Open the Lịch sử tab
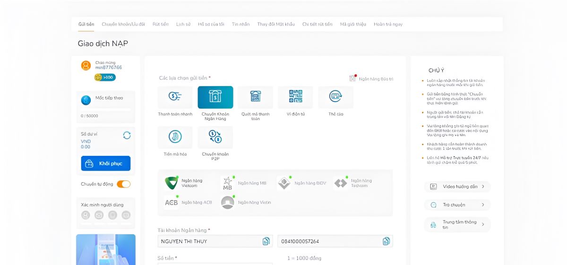The height and width of the screenshot is (265, 567). 183,24
